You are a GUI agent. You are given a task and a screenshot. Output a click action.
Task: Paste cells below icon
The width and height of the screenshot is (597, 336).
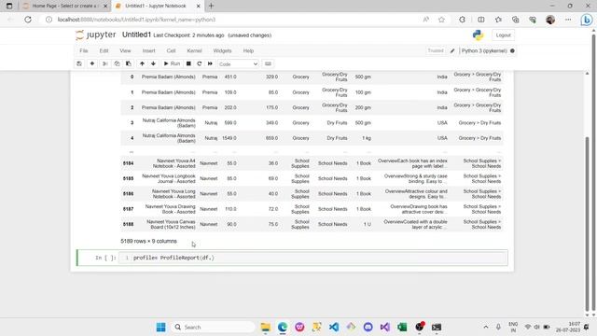pos(129,64)
